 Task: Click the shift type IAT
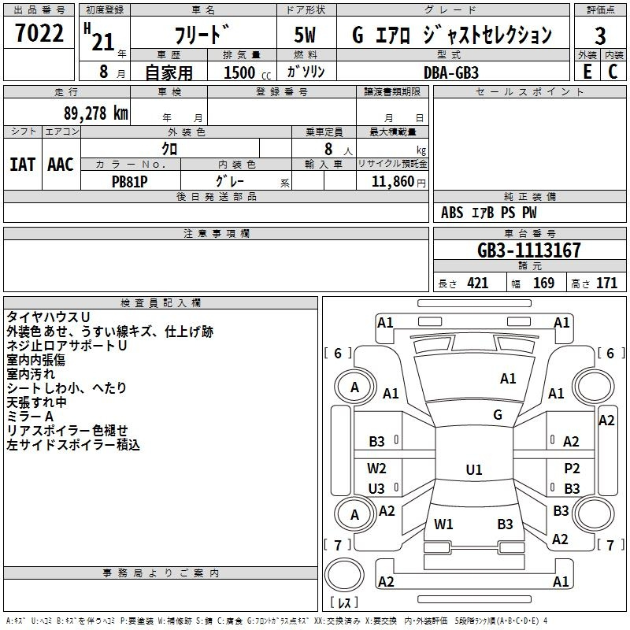(x=23, y=165)
